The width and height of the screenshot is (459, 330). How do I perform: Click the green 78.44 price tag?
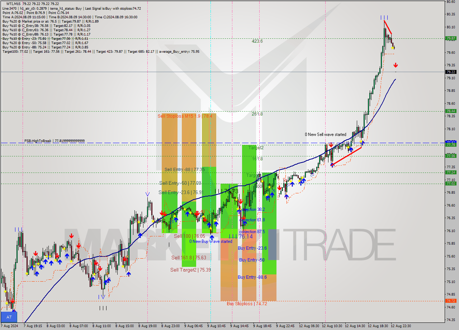click(x=451, y=111)
